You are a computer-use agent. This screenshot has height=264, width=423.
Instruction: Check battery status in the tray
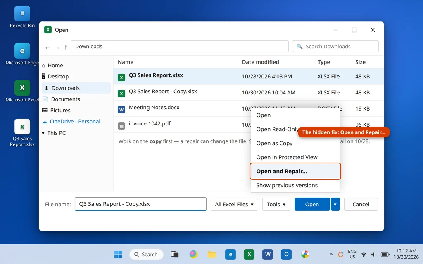pos(385,254)
